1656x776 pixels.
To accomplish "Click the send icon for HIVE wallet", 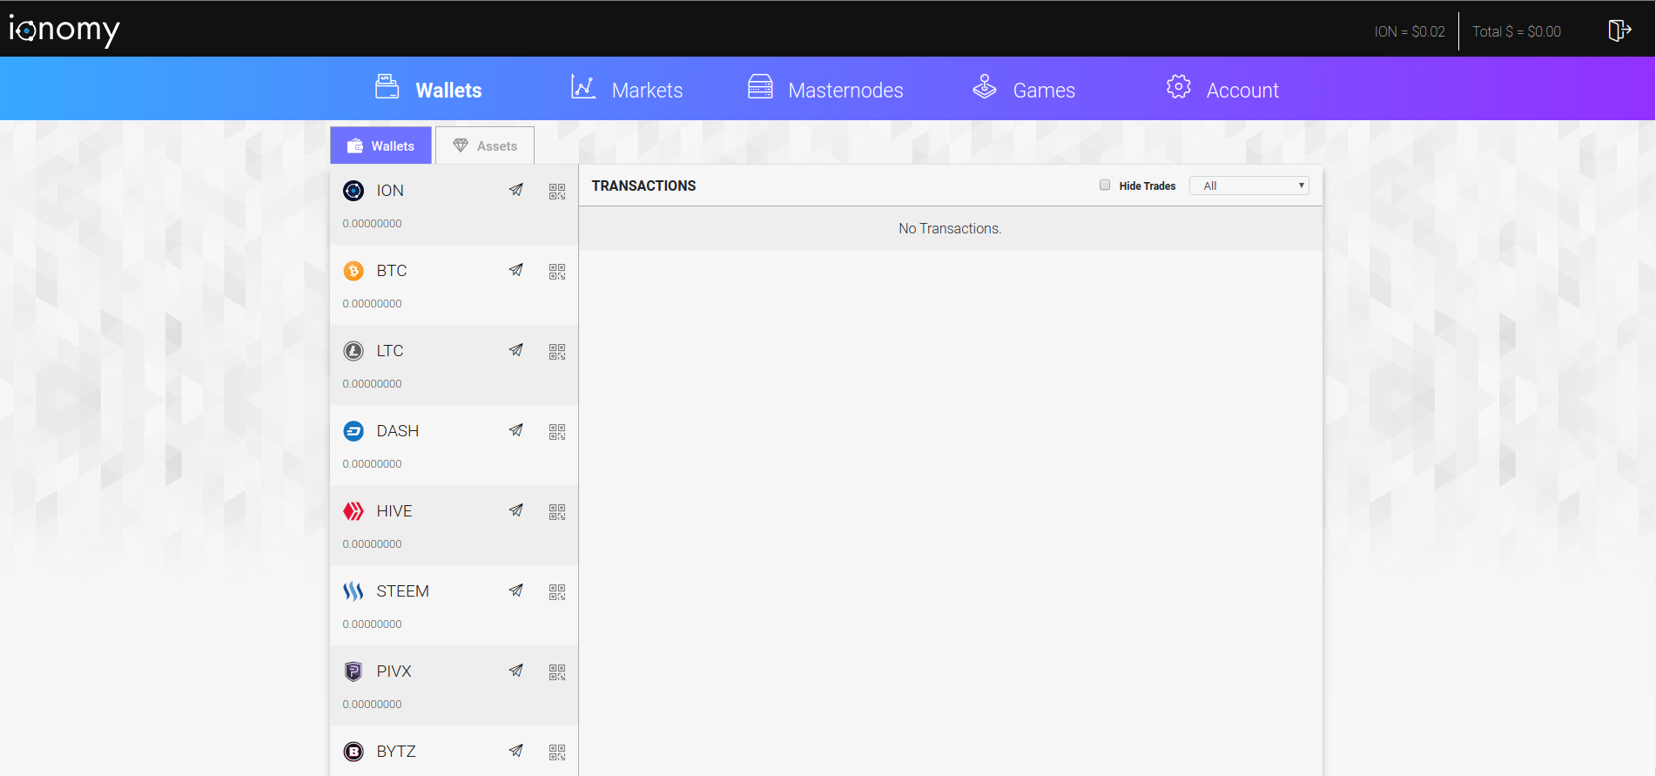I will point(516,510).
